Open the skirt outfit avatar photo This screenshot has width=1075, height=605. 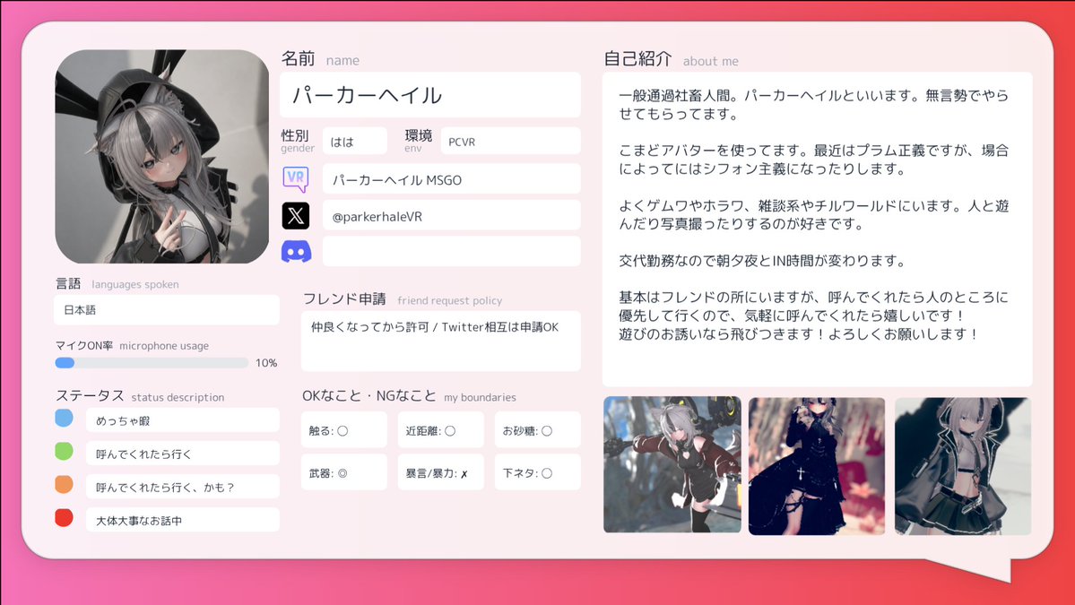(x=963, y=466)
